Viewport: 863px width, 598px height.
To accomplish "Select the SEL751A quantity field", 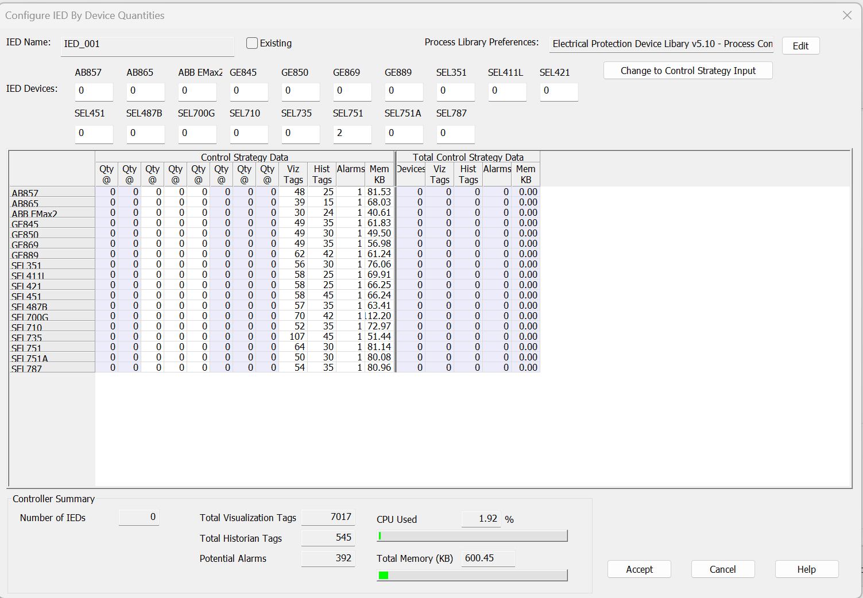I will coord(404,134).
